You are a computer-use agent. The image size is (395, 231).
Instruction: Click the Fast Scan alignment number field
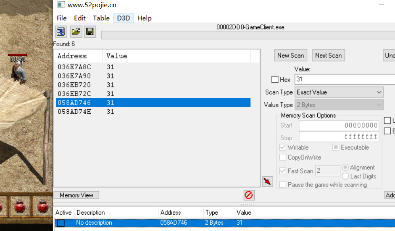[x=328, y=171]
